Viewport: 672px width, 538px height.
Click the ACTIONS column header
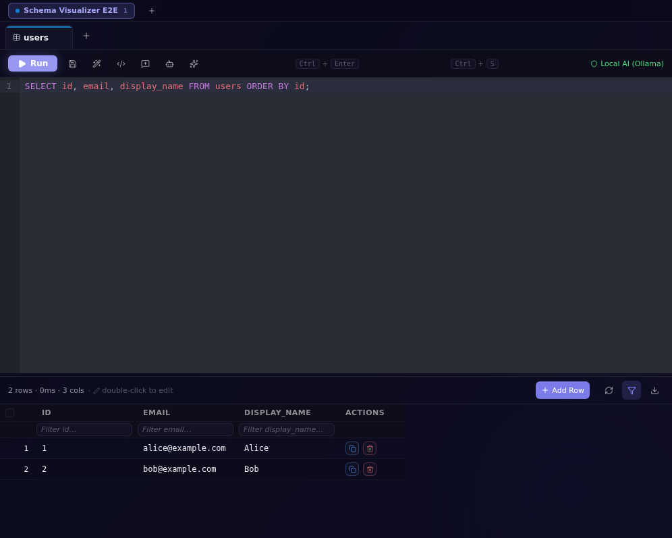coord(365,413)
